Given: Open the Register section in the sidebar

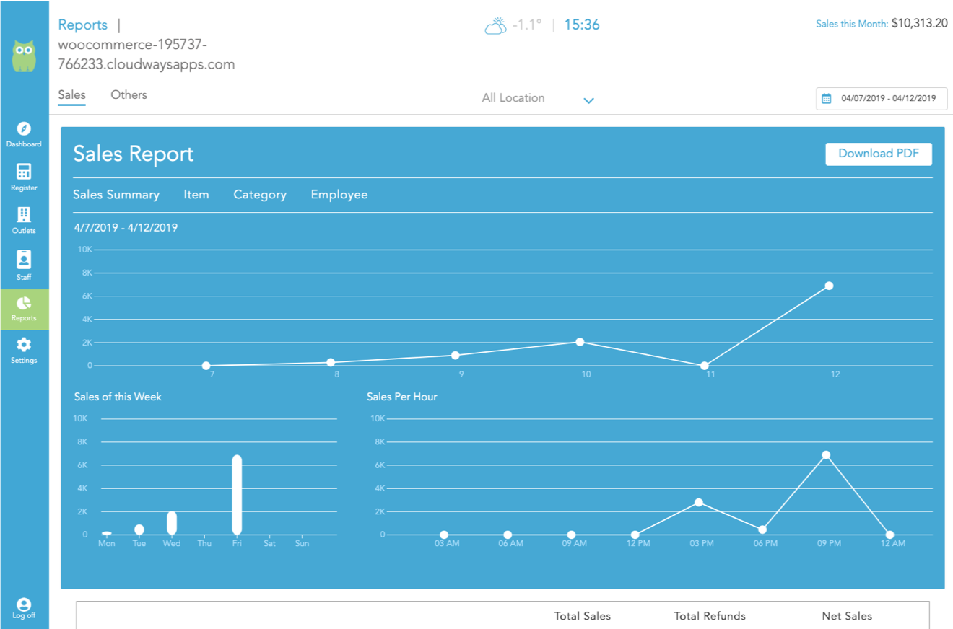Looking at the screenshot, I should [24, 177].
